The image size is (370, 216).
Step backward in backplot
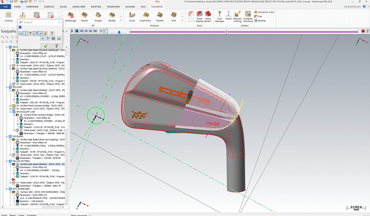86,31
